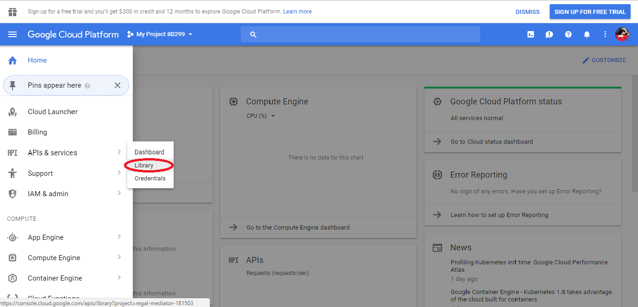Select Credentials in the APIs submenu
The image size is (638, 307).
(x=150, y=178)
